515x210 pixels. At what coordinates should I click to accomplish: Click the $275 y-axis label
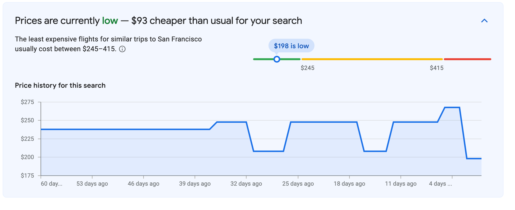[28, 102]
